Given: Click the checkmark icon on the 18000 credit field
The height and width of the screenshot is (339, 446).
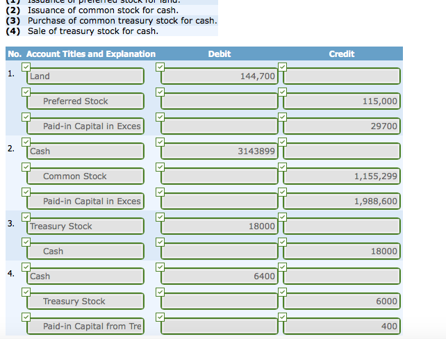Looking at the screenshot, I should 283,242.
